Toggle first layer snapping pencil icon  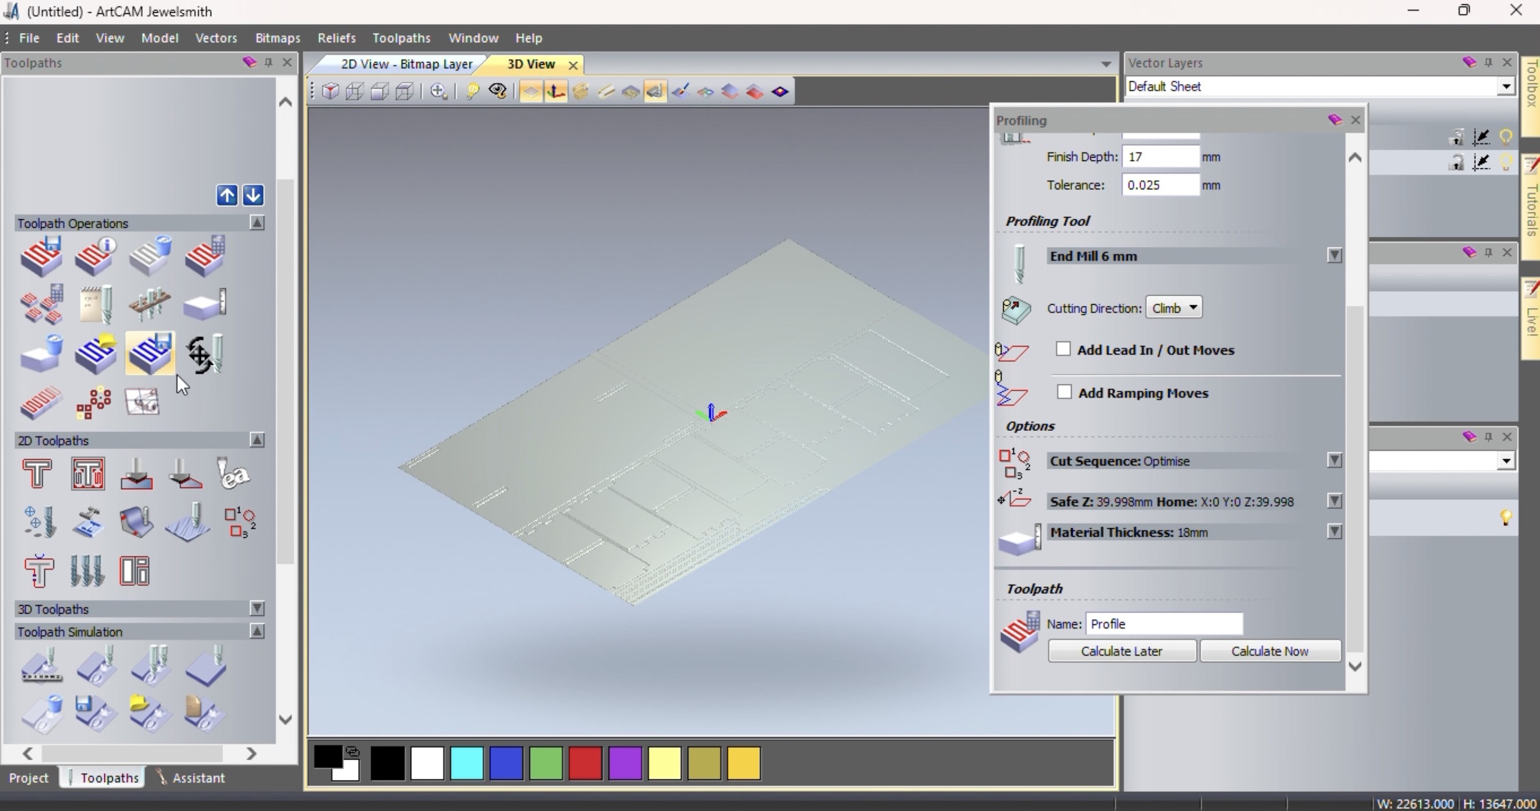1481,137
